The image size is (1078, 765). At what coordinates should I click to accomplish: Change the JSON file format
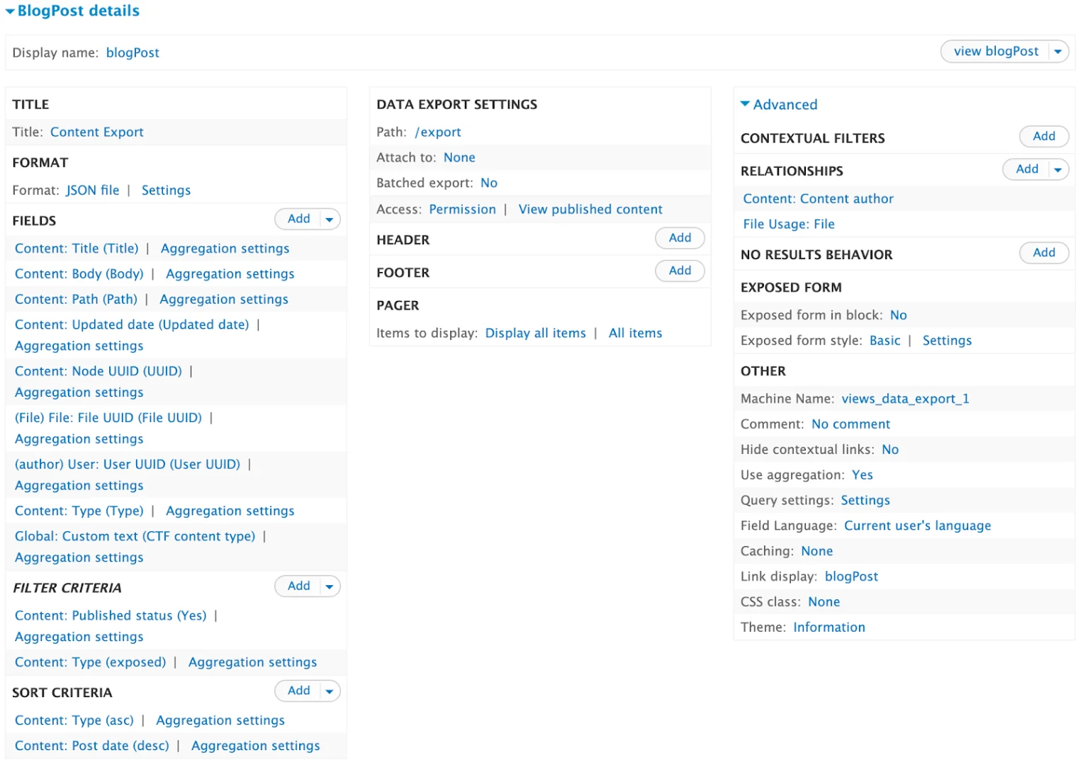[x=93, y=190]
